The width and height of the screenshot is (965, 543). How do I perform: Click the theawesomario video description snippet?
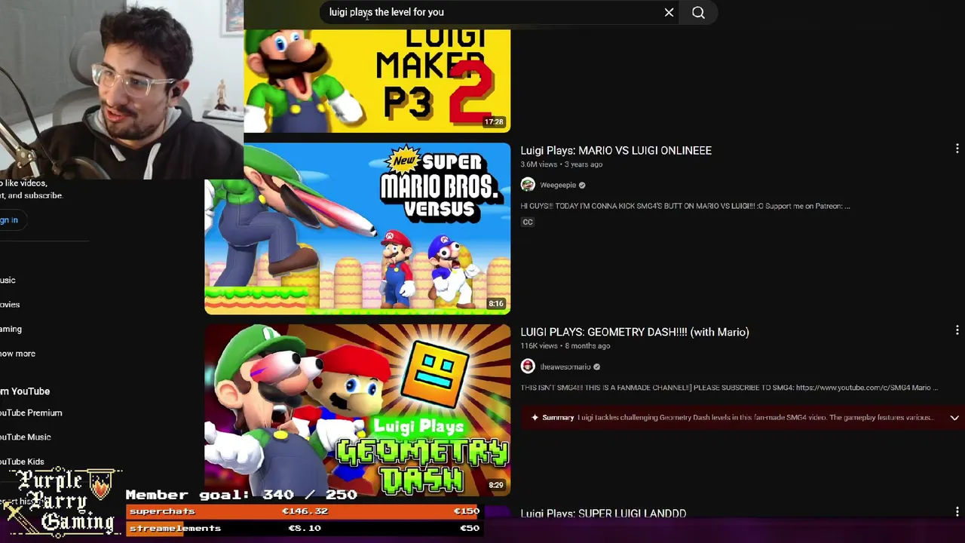click(729, 388)
